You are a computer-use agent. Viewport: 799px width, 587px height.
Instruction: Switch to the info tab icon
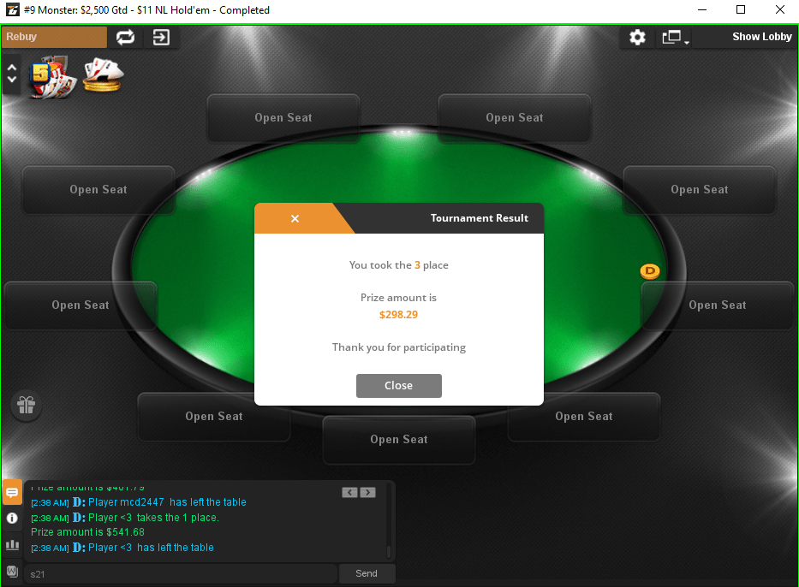coord(12,519)
